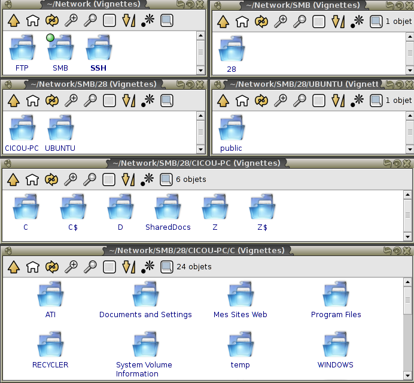
Task: Refresh the SMB window listing
Action: coord(261,22)
